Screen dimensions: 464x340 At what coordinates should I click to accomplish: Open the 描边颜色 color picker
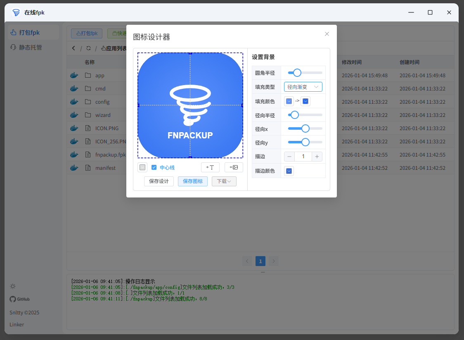(x=289, y=171)
